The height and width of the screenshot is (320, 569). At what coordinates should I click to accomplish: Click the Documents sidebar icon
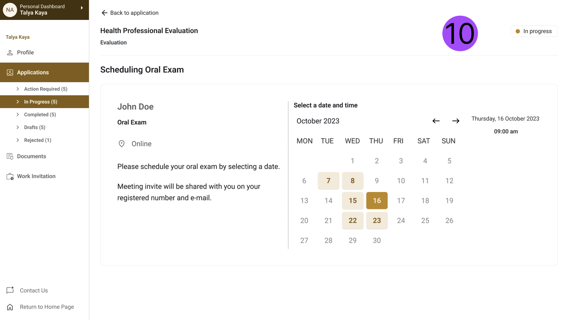click(10, 156)
